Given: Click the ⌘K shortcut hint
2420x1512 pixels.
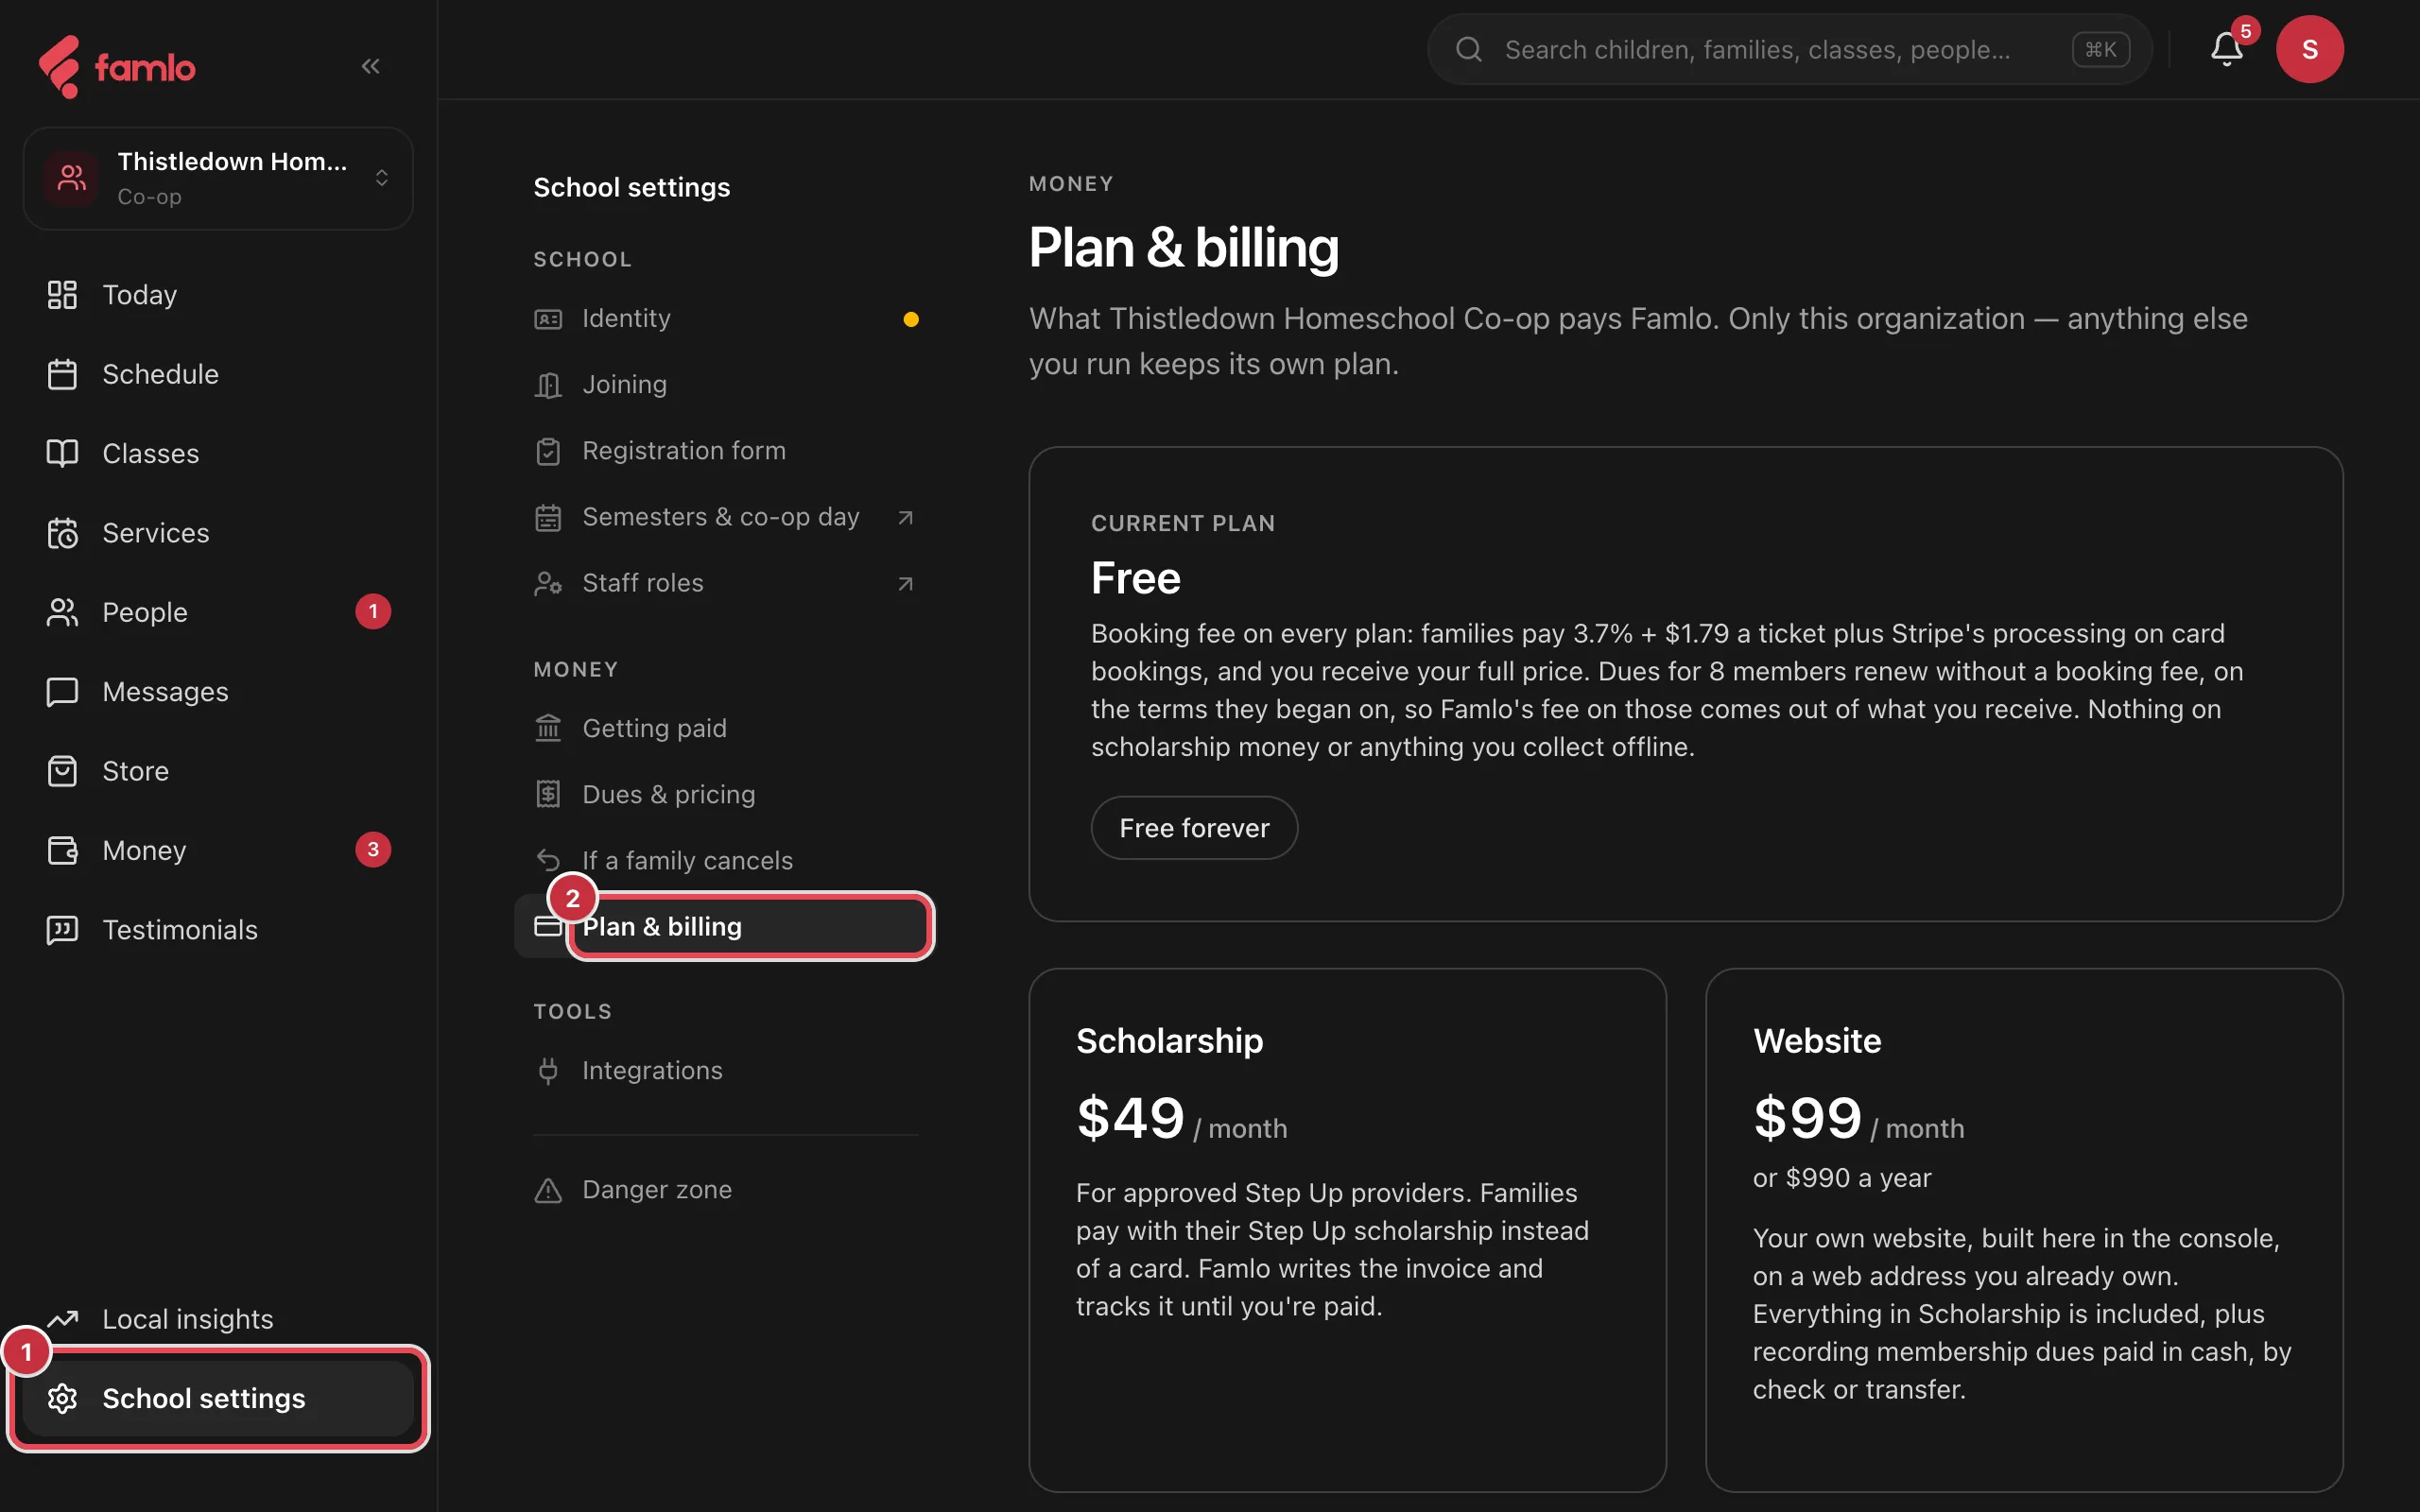Looking at the screenshot, I should (2101, 49).
